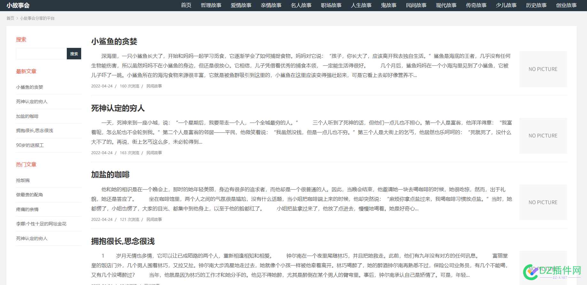This screenshot has height=285, width=587.
Task: Click the red 搜索 sidebar heading
Action: [x=21, y=40]
